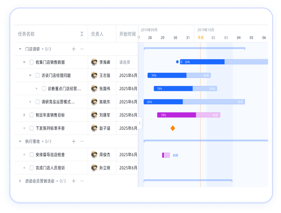The image size is (281, 213).
Task: Select 今天 in the date header
Action: pyautogui.click(x=200, y=38)
